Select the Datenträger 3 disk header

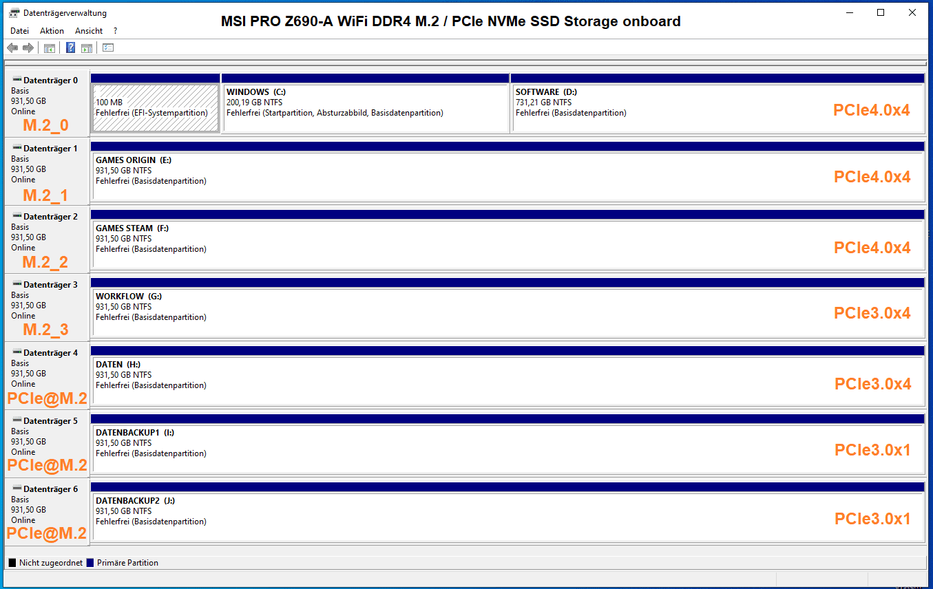pos(47,308)
